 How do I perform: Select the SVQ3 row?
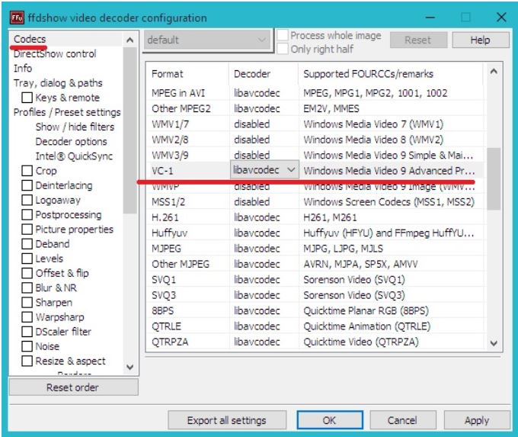tap(316, 295)
